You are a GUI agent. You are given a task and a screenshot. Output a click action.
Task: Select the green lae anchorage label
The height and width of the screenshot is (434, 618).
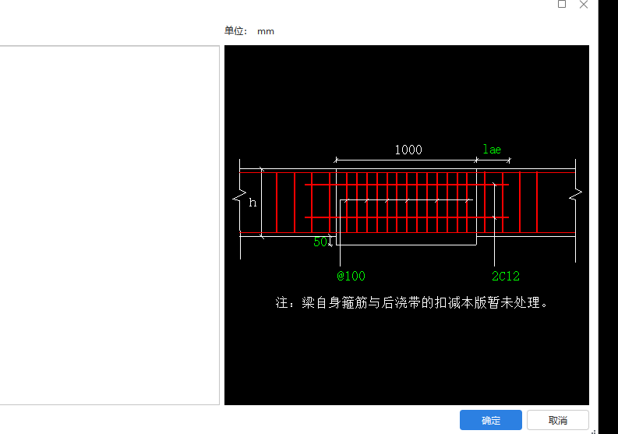492,150
